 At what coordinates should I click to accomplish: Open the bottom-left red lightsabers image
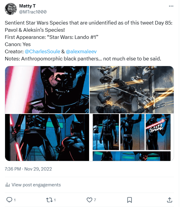pos(47,137)
